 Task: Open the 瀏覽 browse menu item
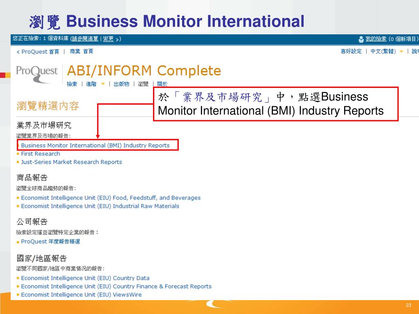tap(143, 84)
